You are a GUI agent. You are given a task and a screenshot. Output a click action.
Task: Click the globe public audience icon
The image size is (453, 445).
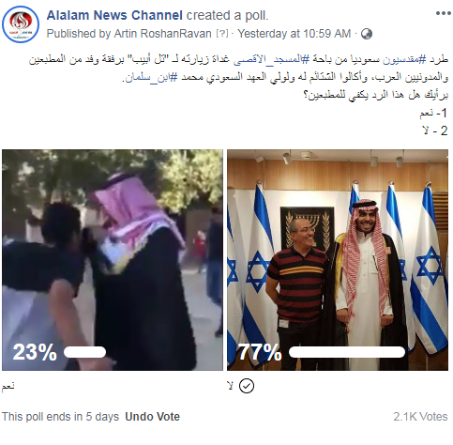pyautogui.click(x=367, y=34)
